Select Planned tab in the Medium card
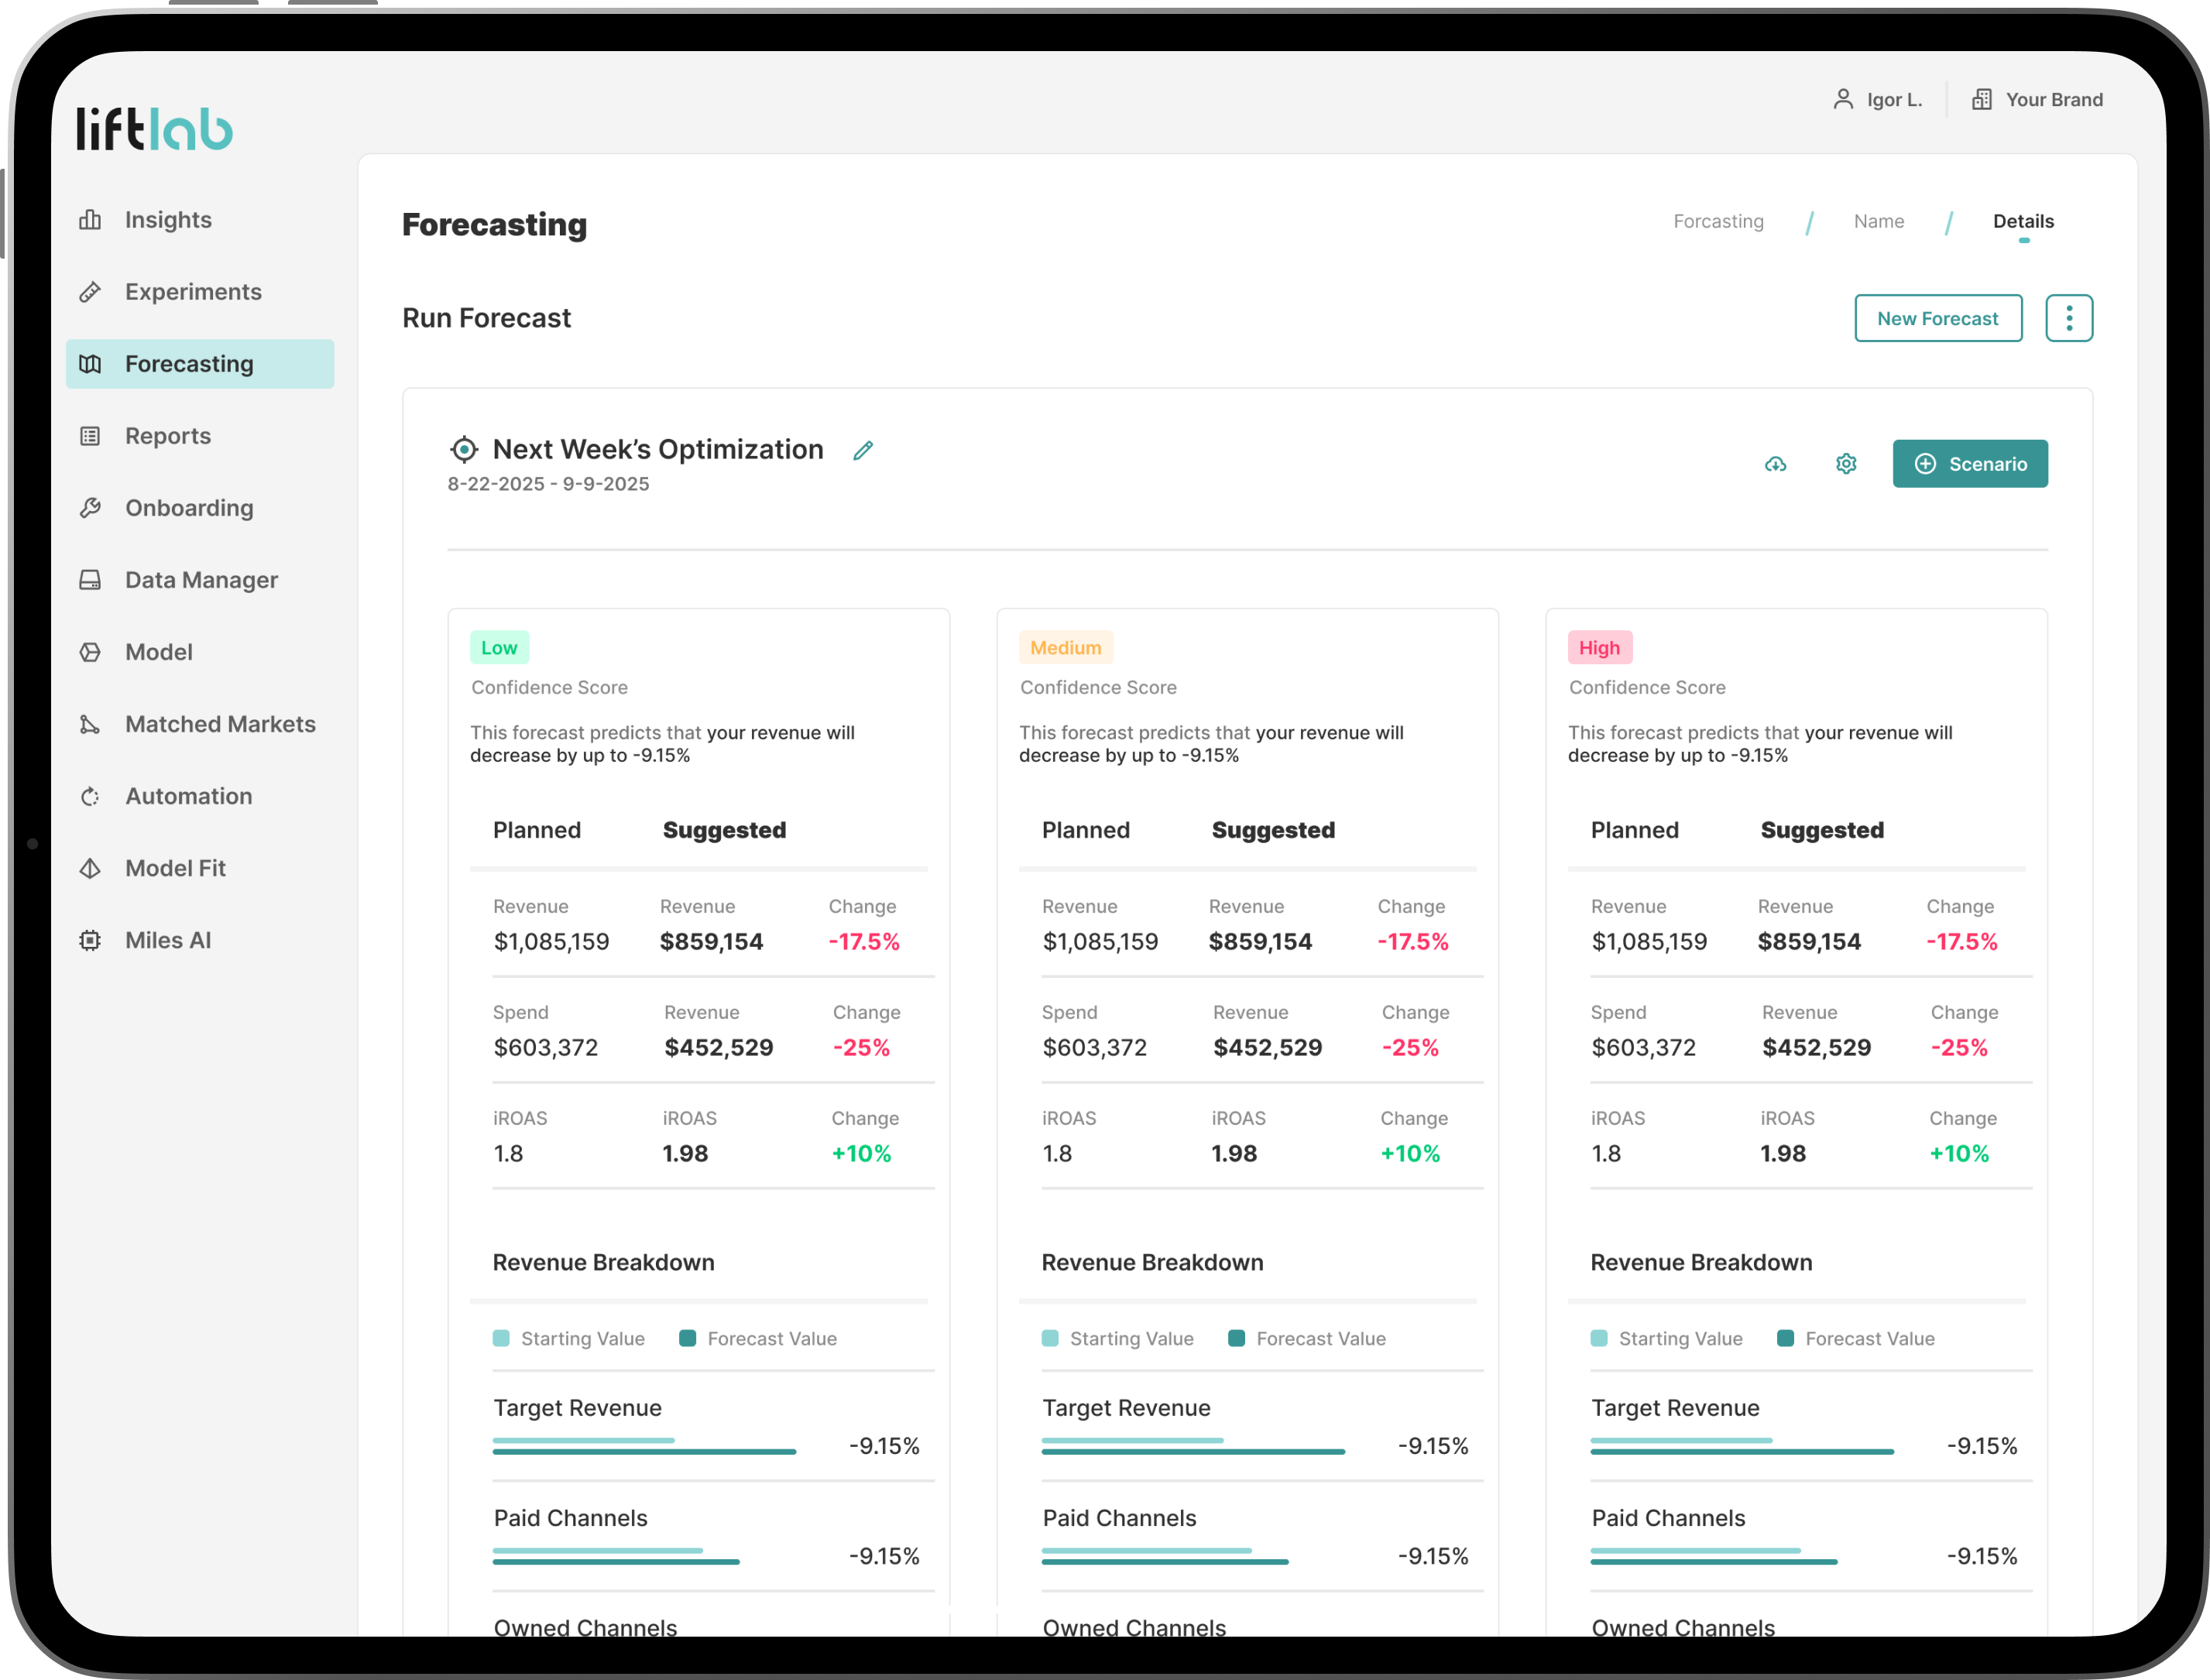This screenshot has width=2210, height=1680. (x=1085, y=830)
